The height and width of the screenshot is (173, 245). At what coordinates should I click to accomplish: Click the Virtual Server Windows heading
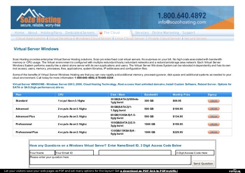click(36, 49)
